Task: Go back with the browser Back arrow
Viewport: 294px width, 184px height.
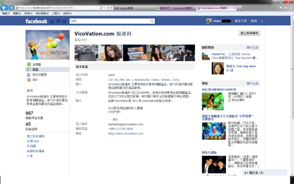Action: [4, 8]
